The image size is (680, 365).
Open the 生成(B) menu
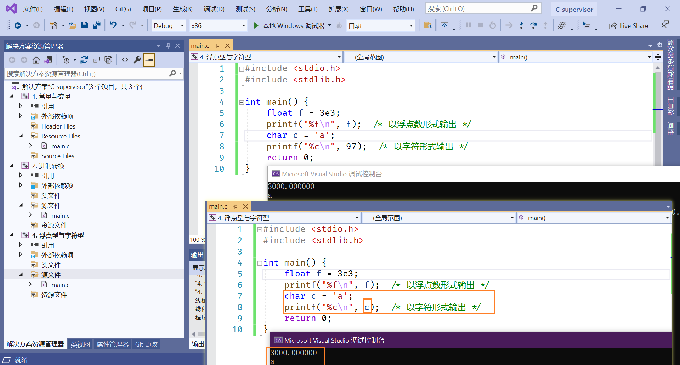183,9
